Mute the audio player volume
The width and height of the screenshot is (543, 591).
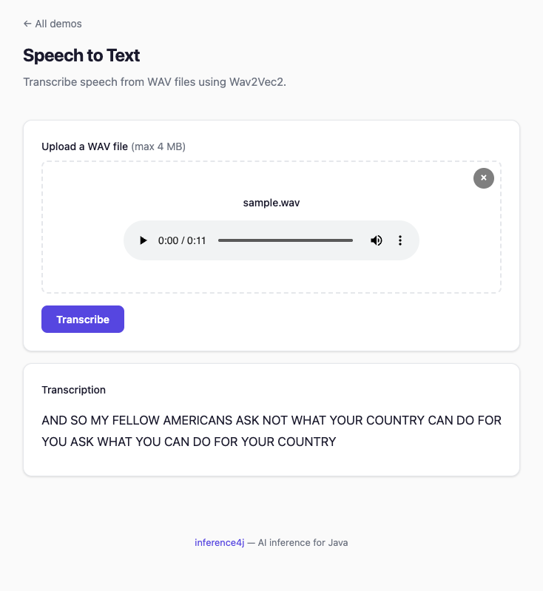pyautogui.click(x=377, y=240)
